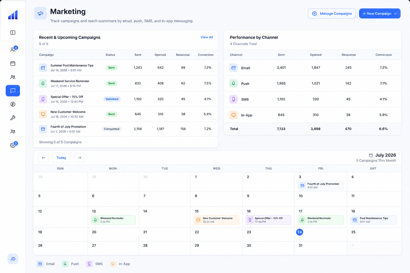The width and height of the screenshot is (410, 273).
Task: Open the calendar icon in sidebar
Action: [13, 63]
